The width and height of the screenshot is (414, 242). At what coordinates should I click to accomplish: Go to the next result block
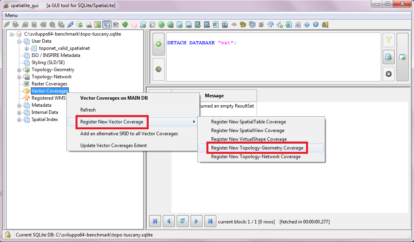196,221
